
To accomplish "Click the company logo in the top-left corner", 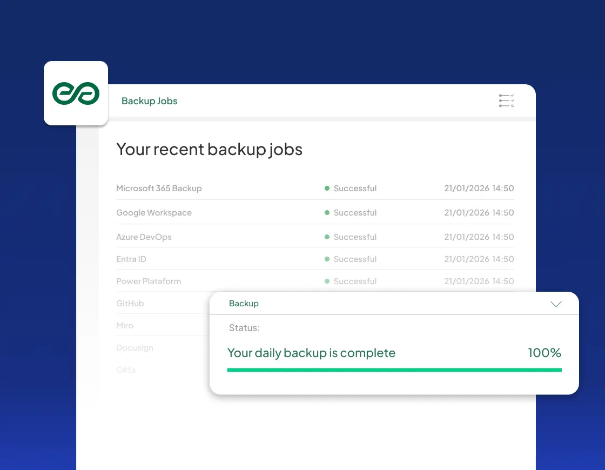I will click(x=76, y=93).
